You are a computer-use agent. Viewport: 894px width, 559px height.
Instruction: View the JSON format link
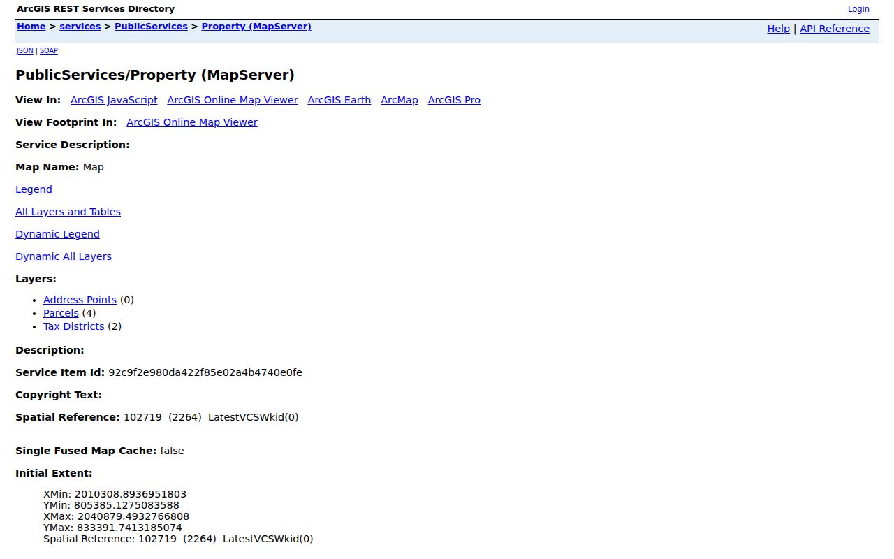(x=24, y=50)
